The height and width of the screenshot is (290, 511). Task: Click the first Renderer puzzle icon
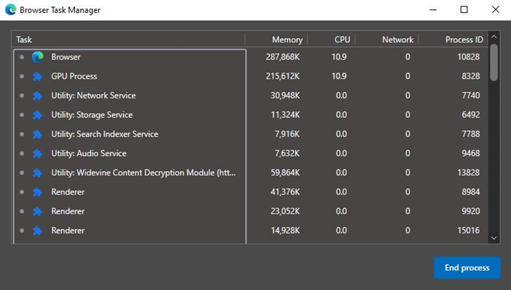point(38,192)
